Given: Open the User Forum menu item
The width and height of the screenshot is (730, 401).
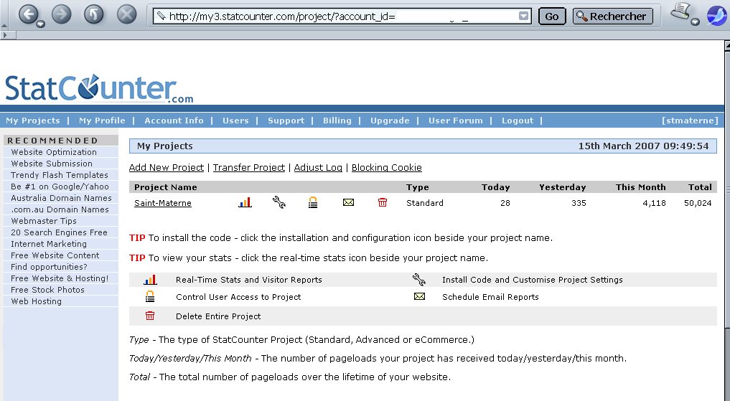Looking at the screenshot, I should tap(455, 121).
